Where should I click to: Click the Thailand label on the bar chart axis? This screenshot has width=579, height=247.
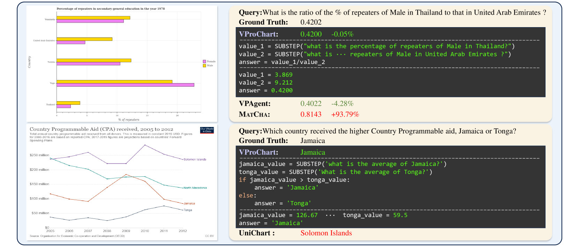coord(51,104)
